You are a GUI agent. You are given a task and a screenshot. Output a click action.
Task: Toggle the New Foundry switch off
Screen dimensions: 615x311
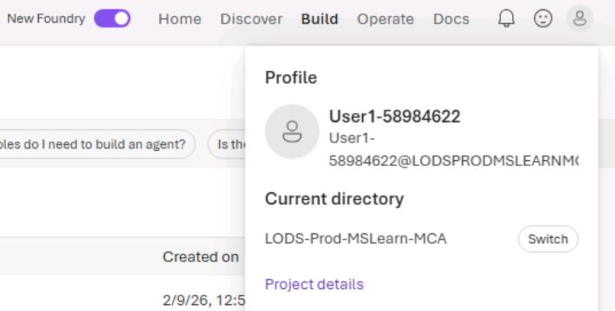[112, 18]
